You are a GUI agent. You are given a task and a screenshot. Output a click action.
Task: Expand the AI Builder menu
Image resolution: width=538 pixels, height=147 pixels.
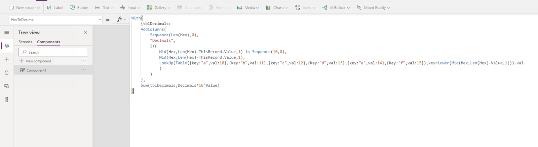click(x=336, y=8)
